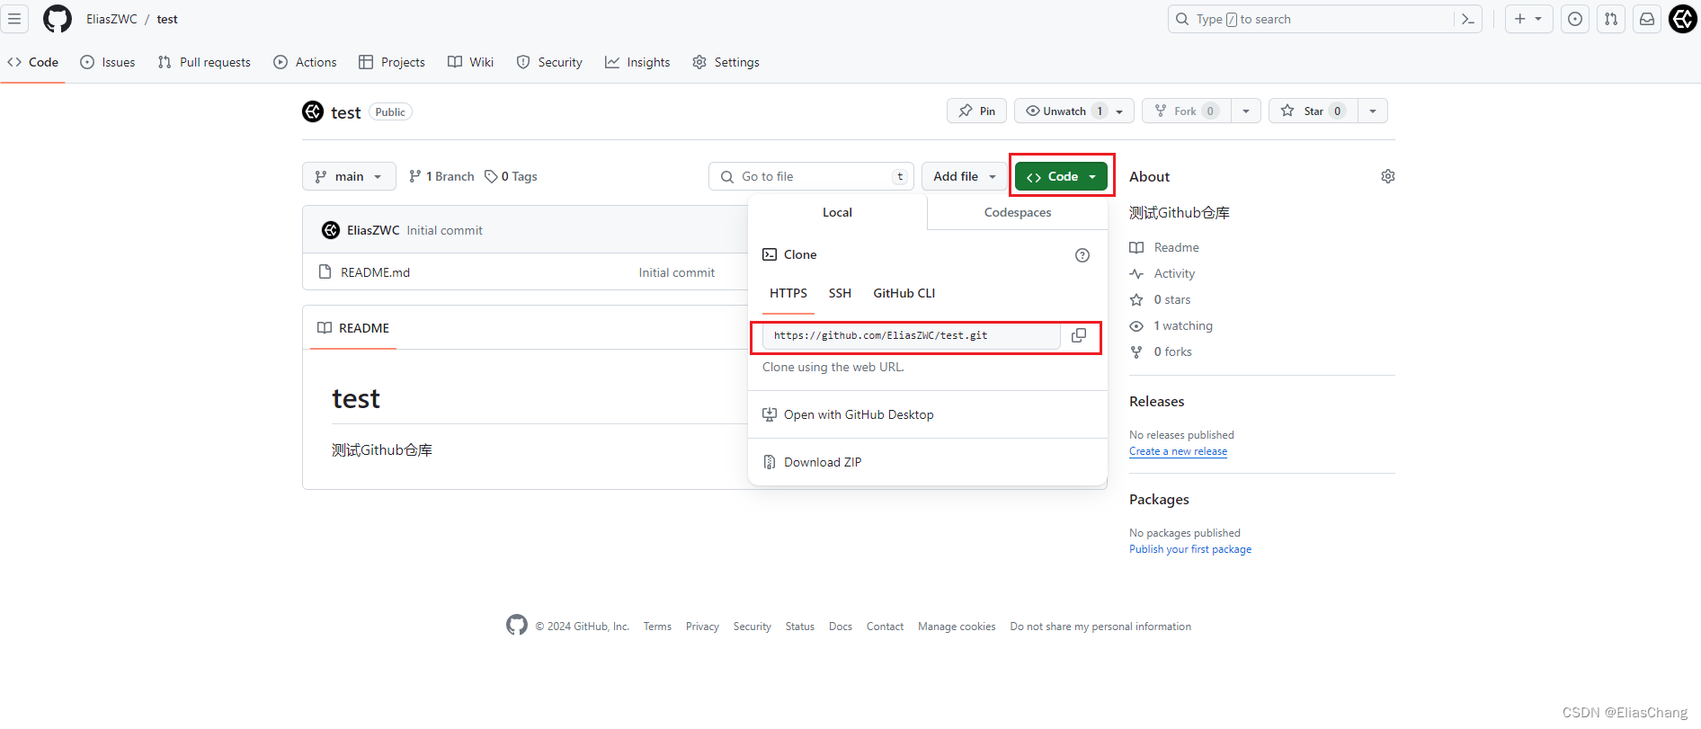1701x729 pixels.
Task: Pin the test repository
Action: (976, 111)
